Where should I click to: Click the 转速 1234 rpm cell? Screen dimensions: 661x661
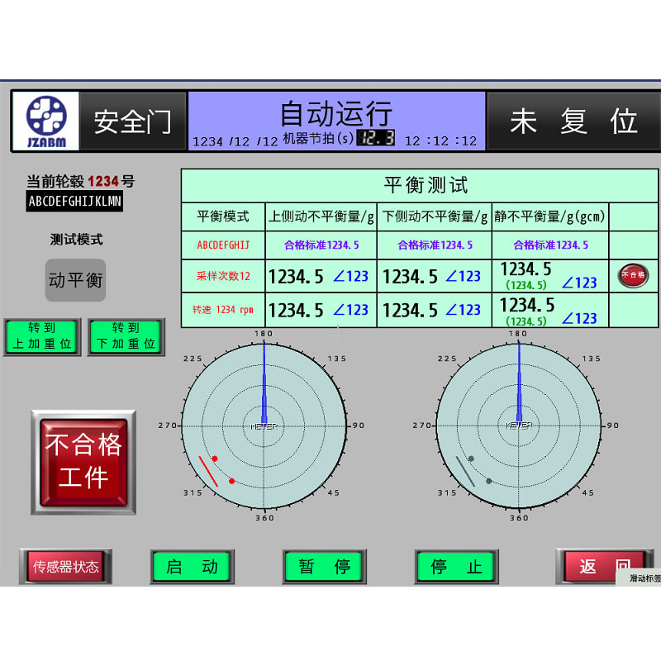pyautogui.click(x=223, y=310)
